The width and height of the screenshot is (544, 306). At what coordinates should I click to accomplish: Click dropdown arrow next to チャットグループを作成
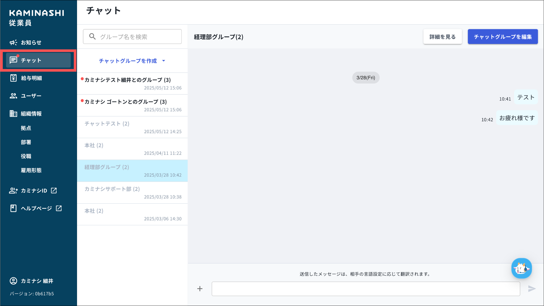click(164, 61)
